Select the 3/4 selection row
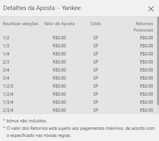This screenshot has height=141, width=159. point(78,78)
